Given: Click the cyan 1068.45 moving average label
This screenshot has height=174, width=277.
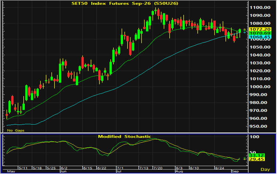Looking at the screenshot, I should click(260, 37).
